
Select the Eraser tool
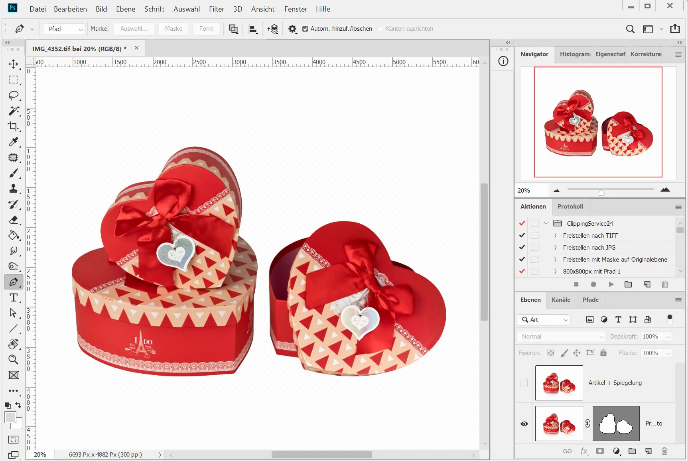(14, 220)
